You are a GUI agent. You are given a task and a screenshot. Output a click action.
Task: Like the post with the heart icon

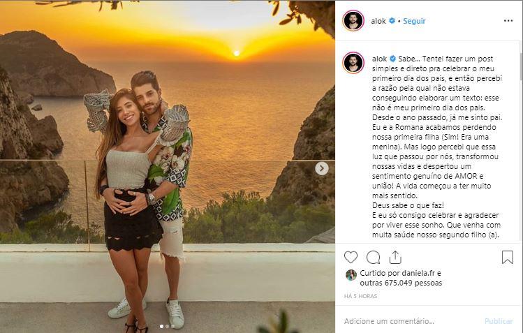[351, 257]
